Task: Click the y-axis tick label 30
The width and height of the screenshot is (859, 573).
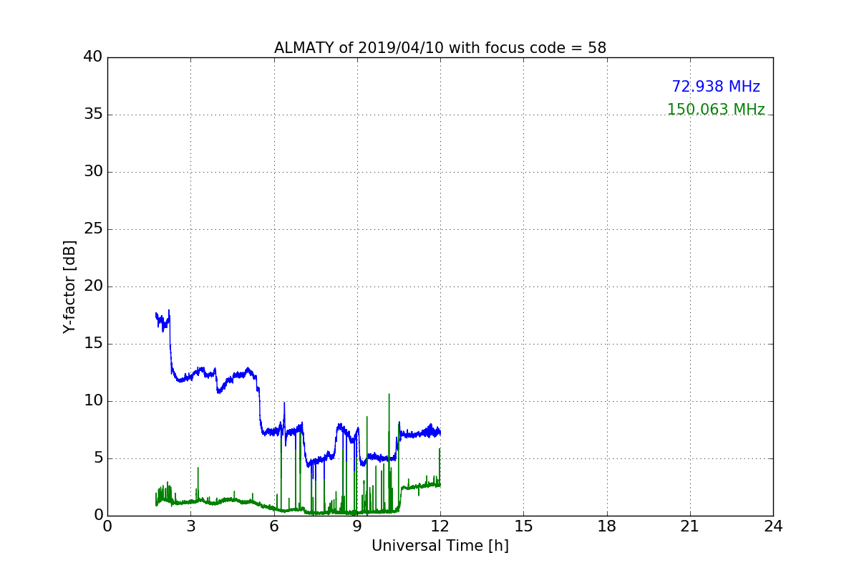Action: coord(92,172)
